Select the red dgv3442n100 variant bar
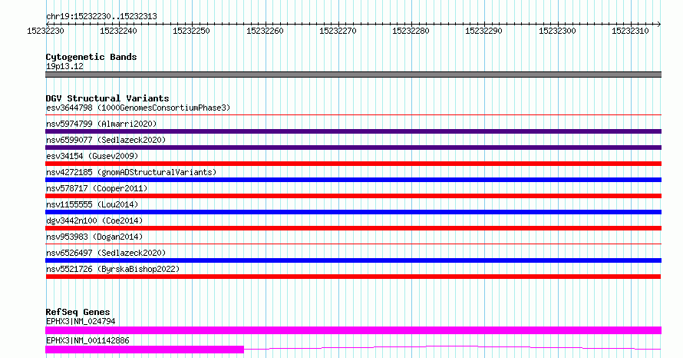Image resolution: width=683 pixels, height=358 pixels. coord(353,228)
